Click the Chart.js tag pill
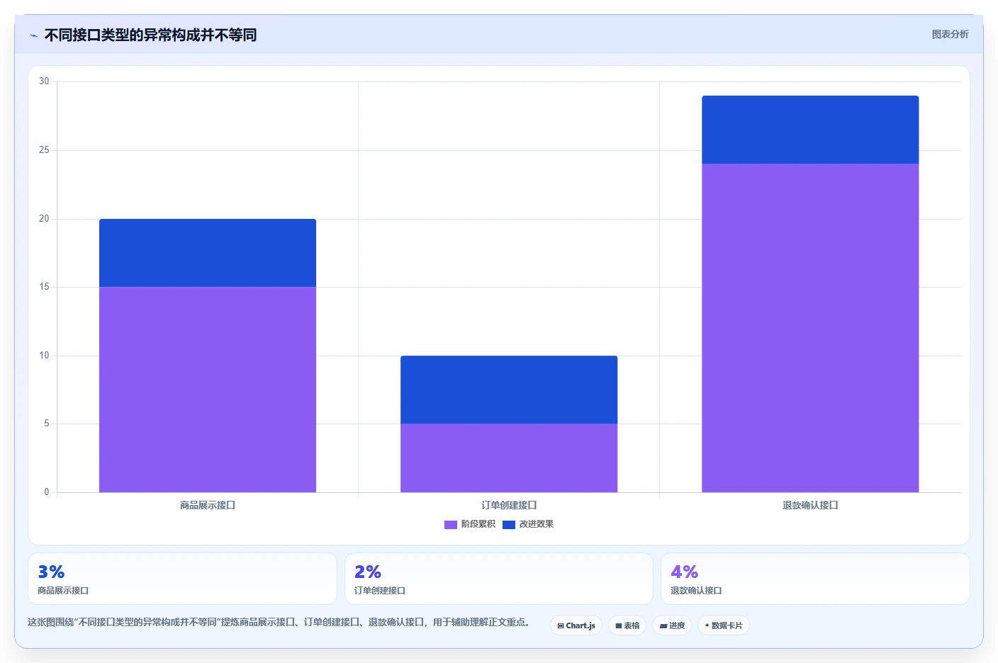998x663 pixels. pos(576,625)
